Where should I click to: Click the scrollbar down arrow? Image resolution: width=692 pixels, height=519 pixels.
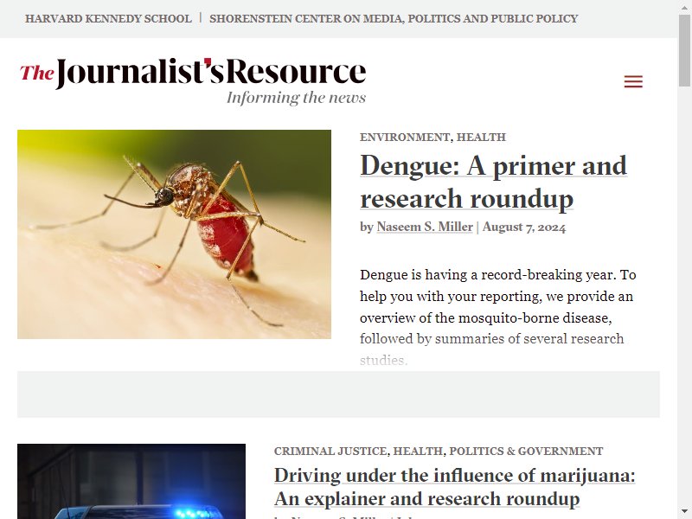684,512
